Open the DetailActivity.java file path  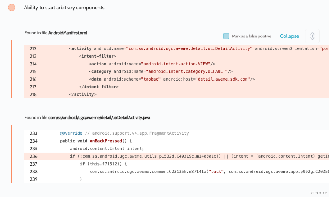(x=99, y=117)
